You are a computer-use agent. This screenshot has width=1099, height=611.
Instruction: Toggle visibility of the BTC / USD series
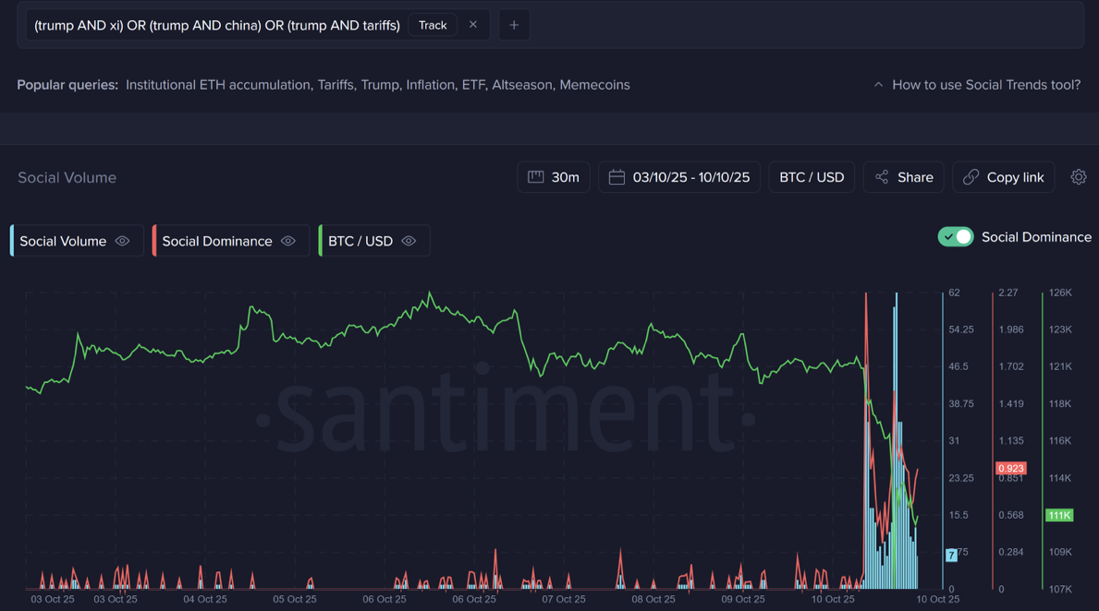point(409,240)
